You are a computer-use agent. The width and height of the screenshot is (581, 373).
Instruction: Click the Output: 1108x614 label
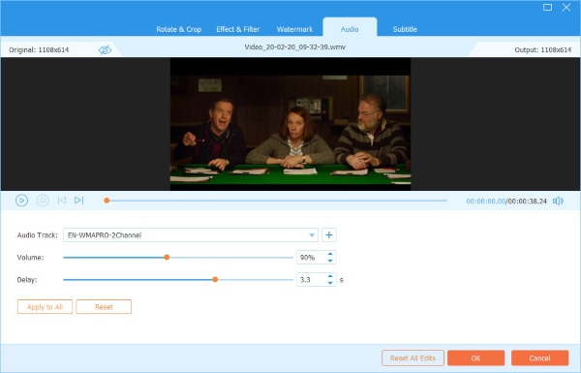pyautogui.click(x=543, y=49)
